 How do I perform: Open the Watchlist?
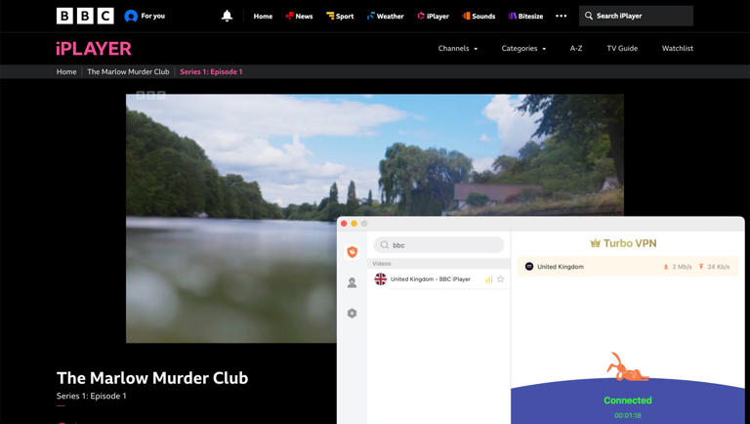coord(678,48)
